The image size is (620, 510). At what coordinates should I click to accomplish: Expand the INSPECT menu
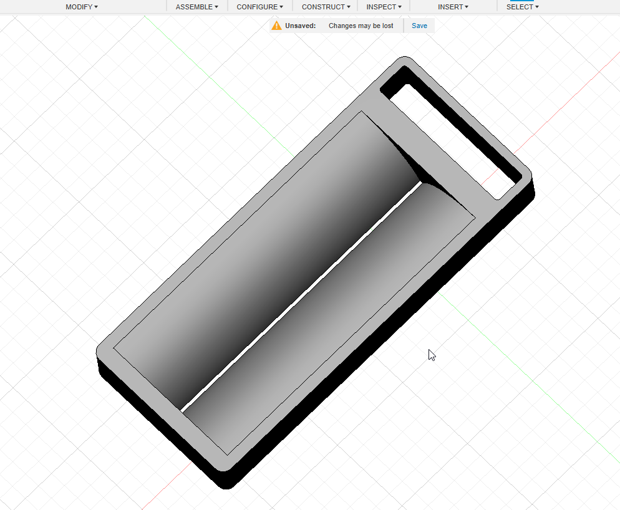pyautogui.click(x=384, y=7)
